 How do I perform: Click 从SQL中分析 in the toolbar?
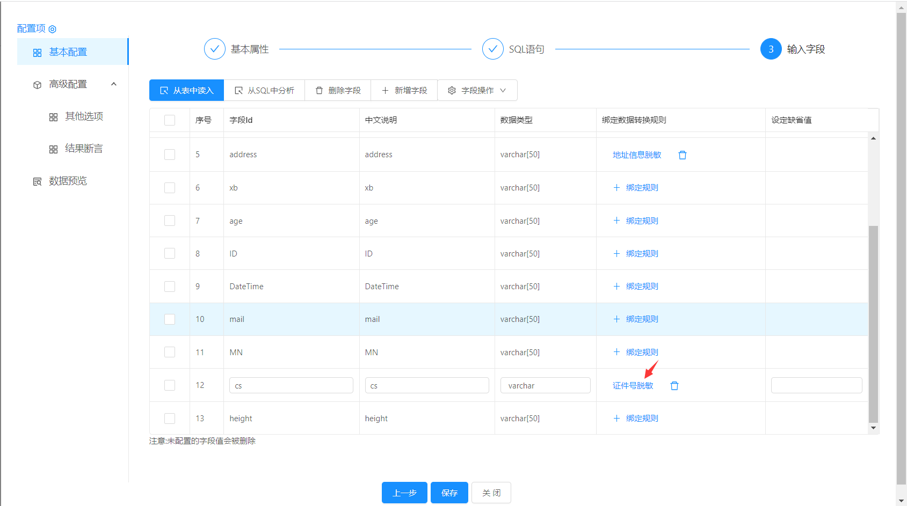264,91
